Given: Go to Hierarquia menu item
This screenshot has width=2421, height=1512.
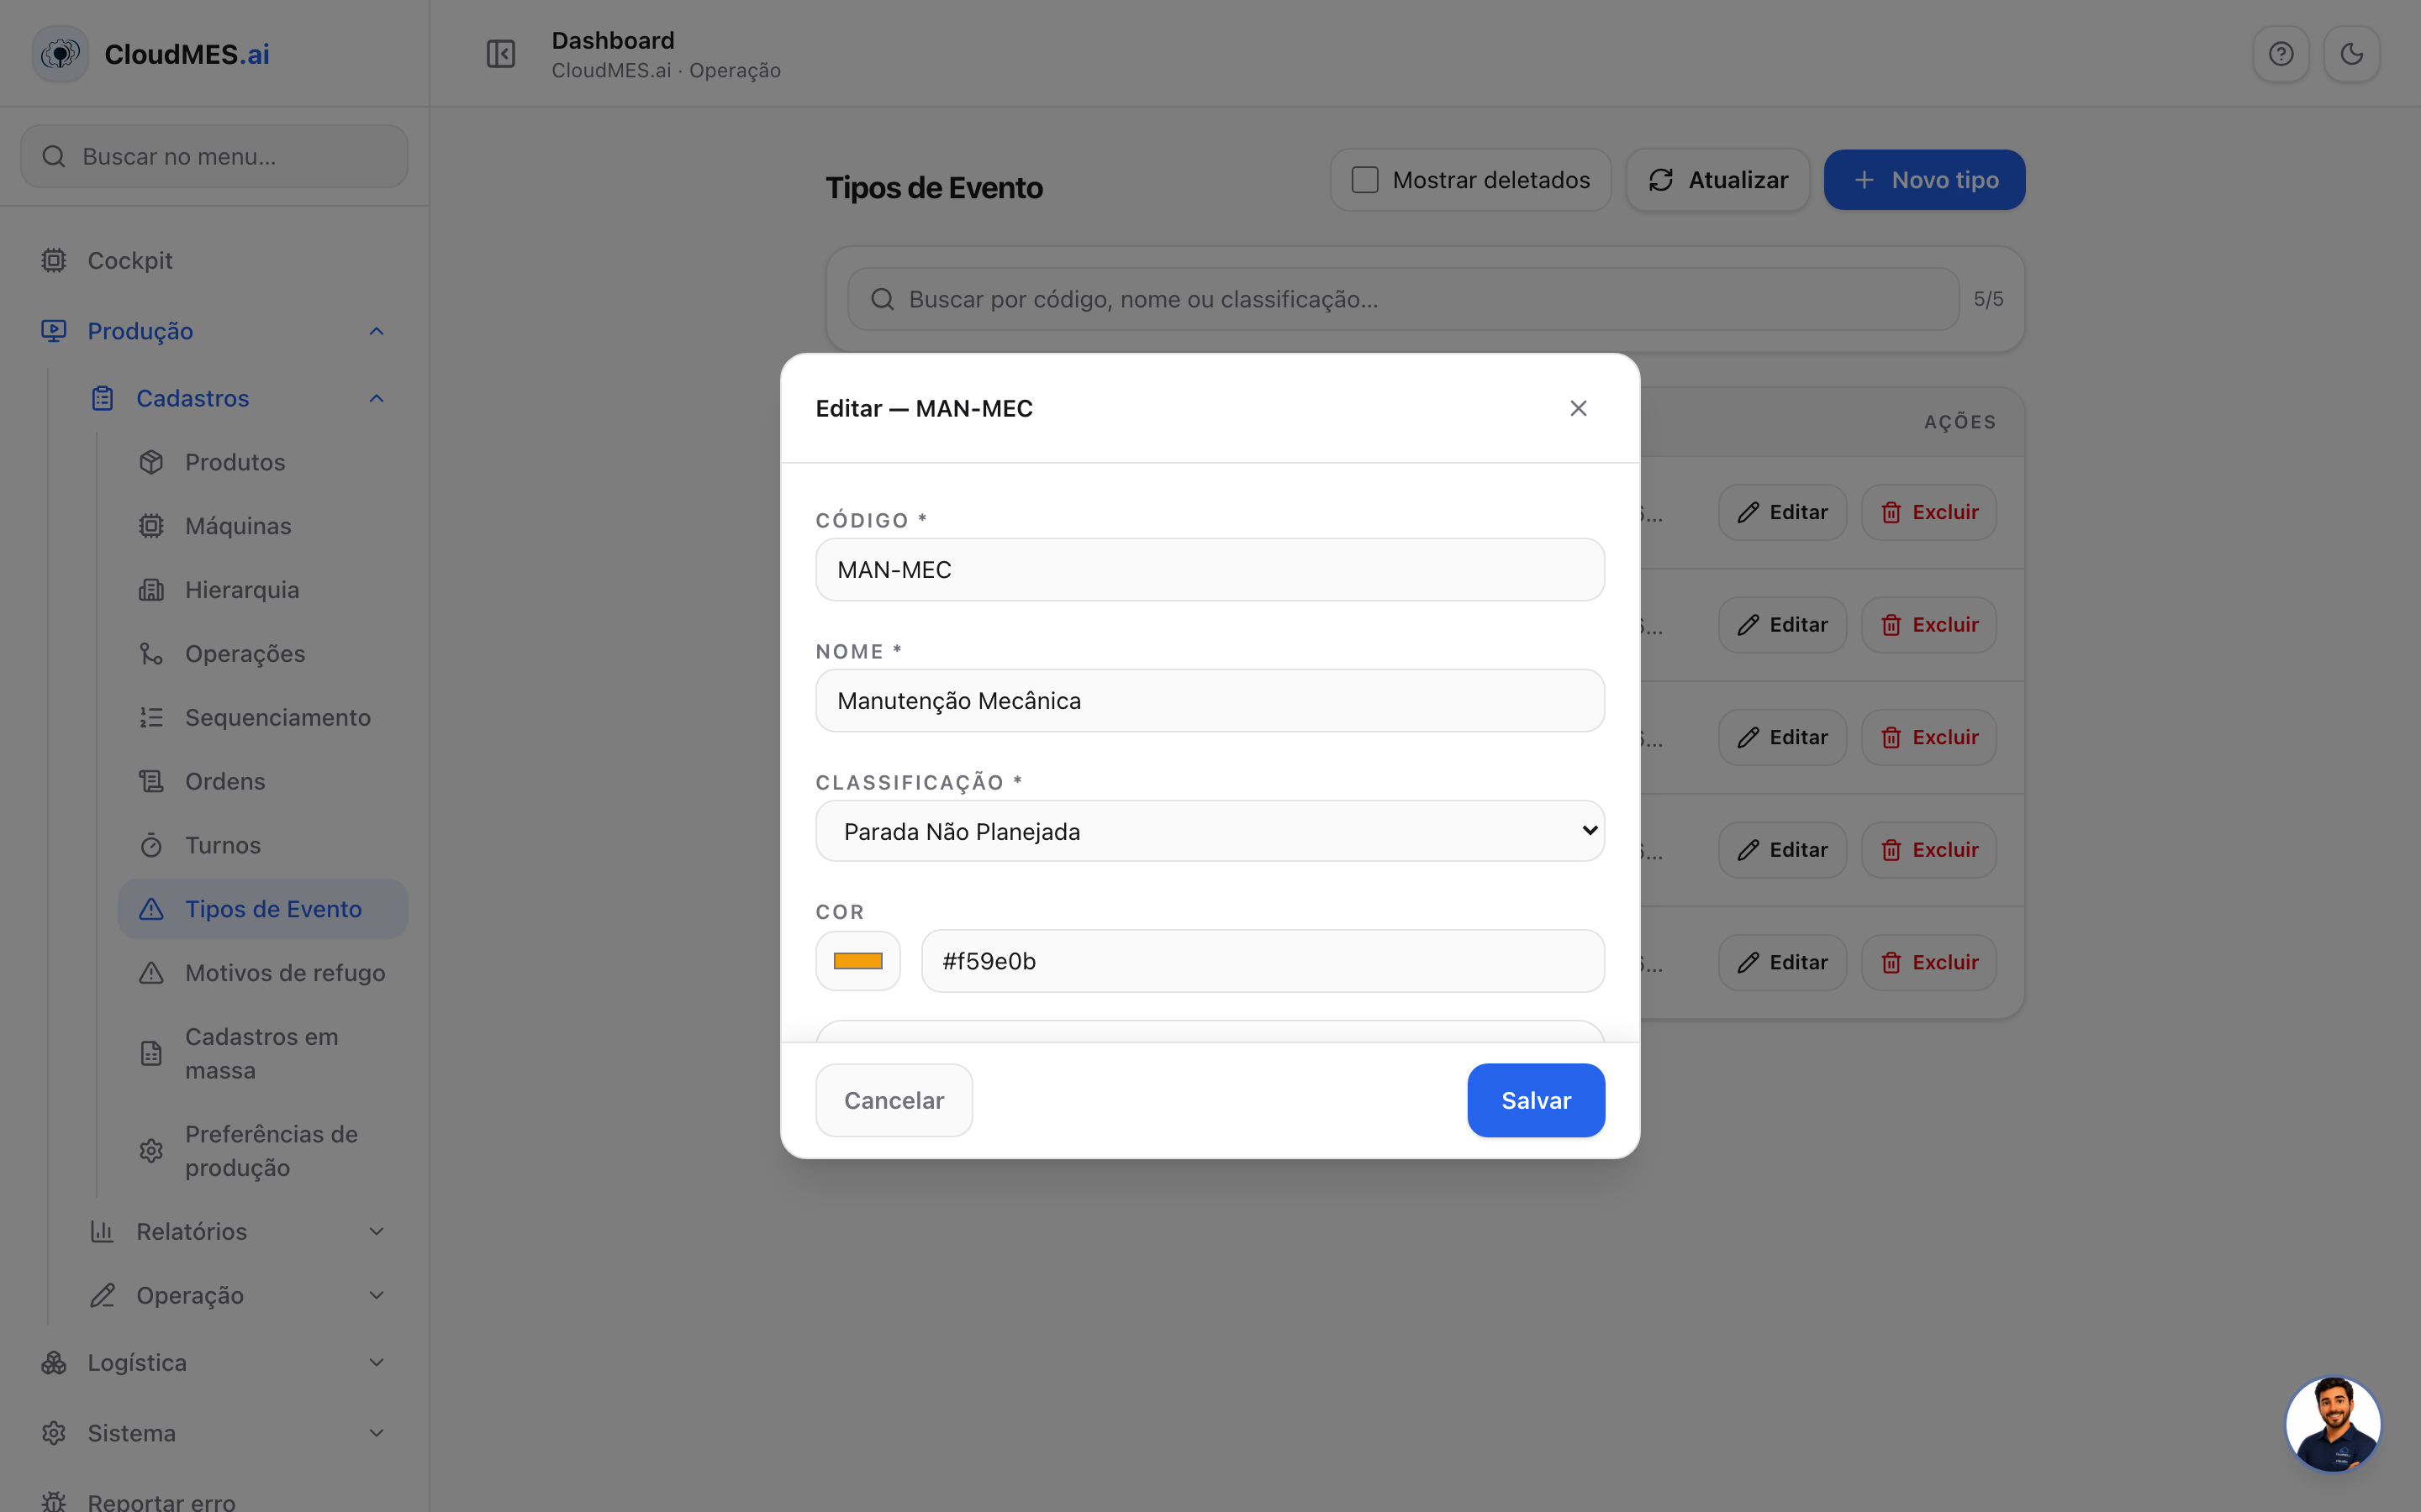Looking at the screenshot, I should click(263, 590).
